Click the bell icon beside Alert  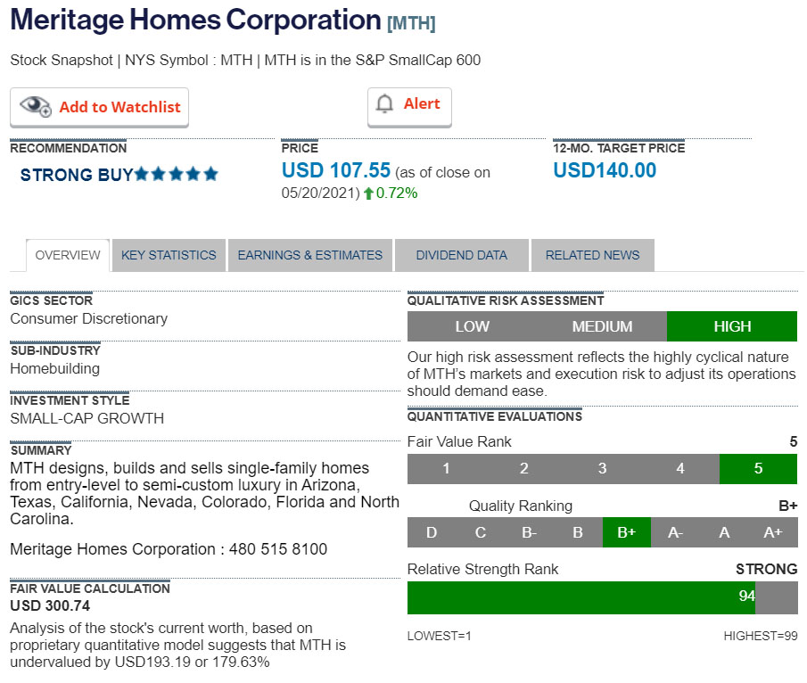click(385, 104)
